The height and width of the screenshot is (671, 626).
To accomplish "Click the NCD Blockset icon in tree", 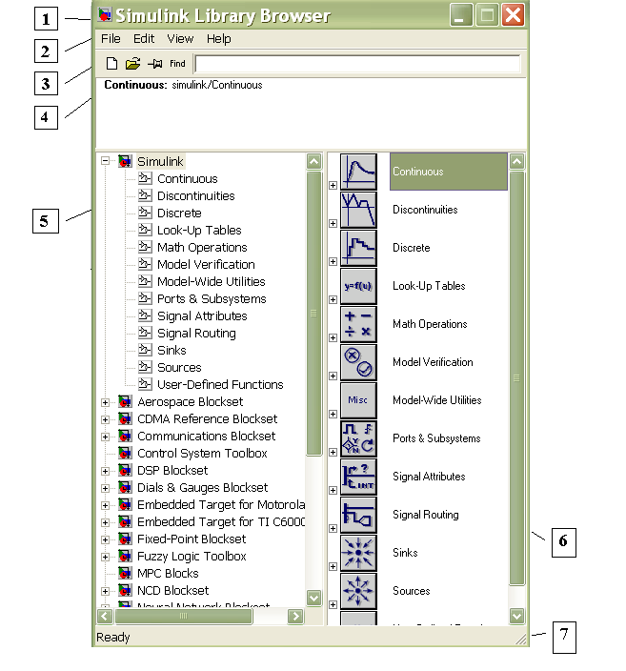I will [125, 591].
